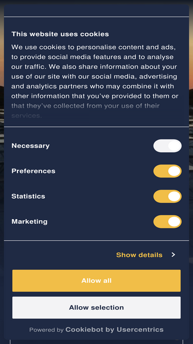Click the 'This website uses cookies' heading
193x344 pixels.
click(60, 34)
